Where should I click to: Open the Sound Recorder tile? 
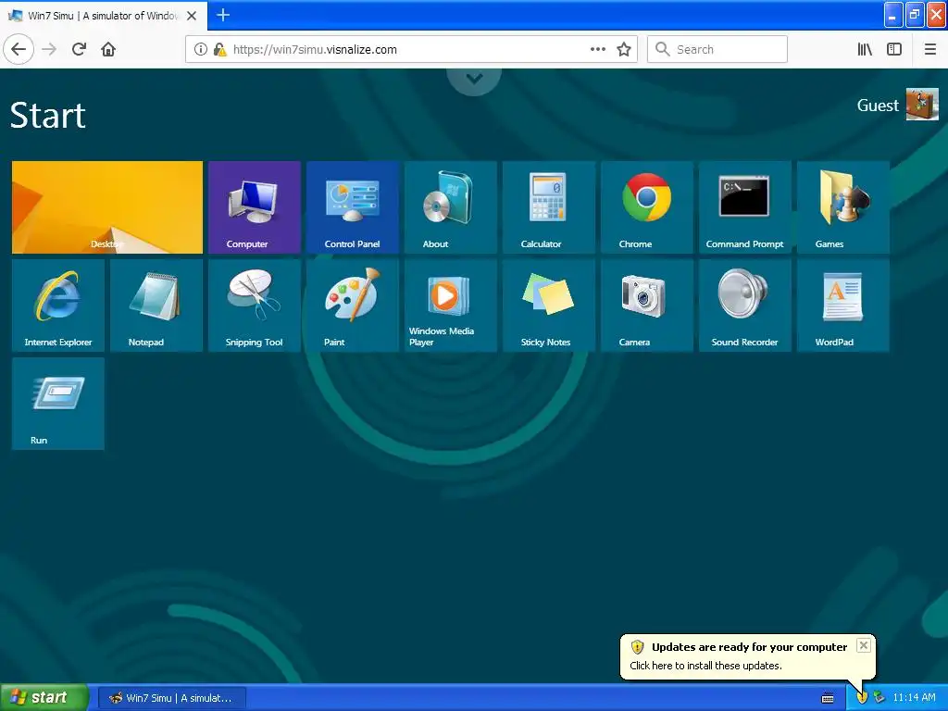pyautogui.click(x=745, y=306)
